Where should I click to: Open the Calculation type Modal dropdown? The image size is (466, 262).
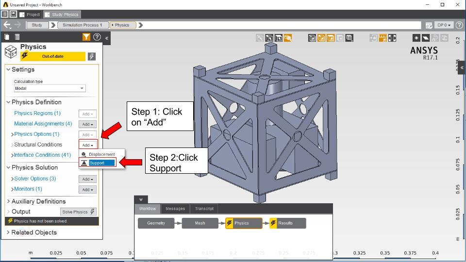[x=50, y=88]
